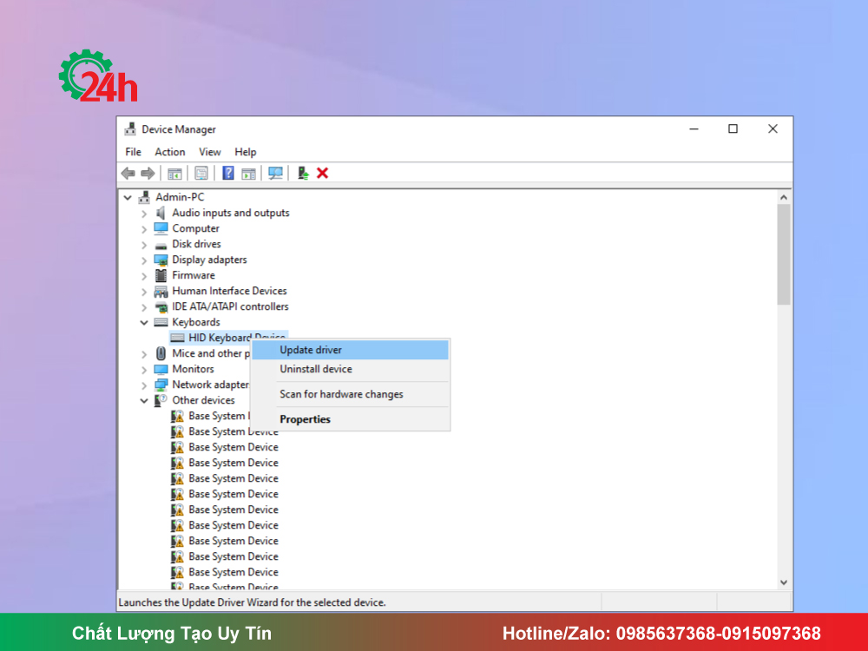Screen dimensions: 868x651
Task: Select the Admin-PC computer root icon
Action: (x=144, y=197)
